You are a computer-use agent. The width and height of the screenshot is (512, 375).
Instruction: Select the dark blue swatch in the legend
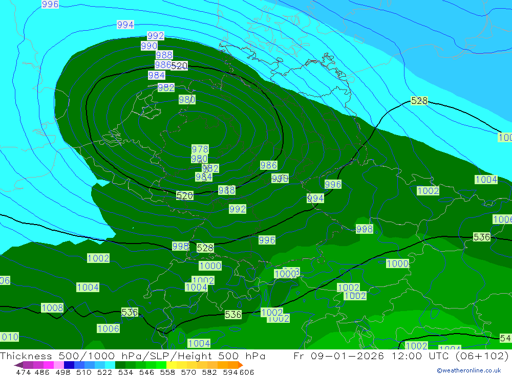[69, 365]
